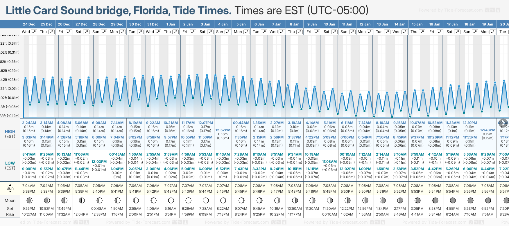This screenshot has width=509, height=226.
Task: Select the 31 Dec date header
Action: tap(153, 24)
